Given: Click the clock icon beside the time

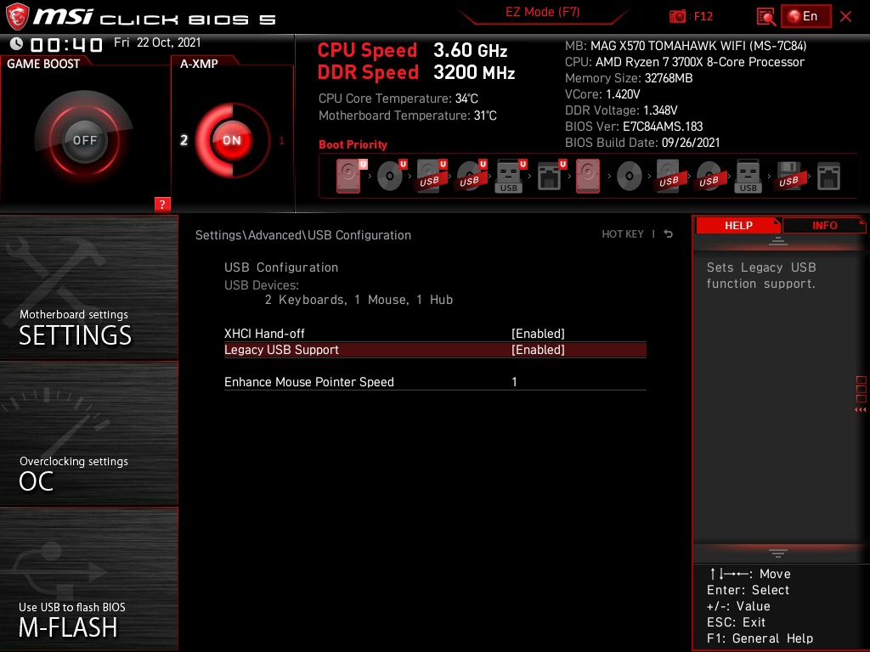Looking at the screenshot, I should click(x=17, y=44).
